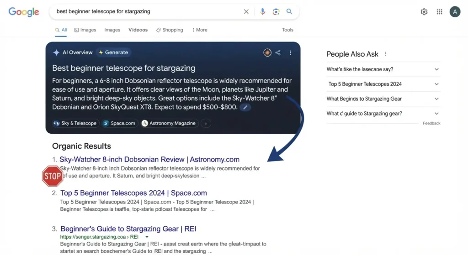Click the People Also Ask heading

(352, 54)
